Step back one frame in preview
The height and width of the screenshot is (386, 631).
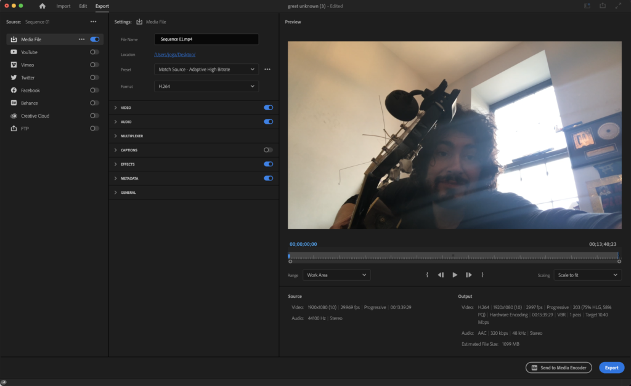(x=441, y=275)
